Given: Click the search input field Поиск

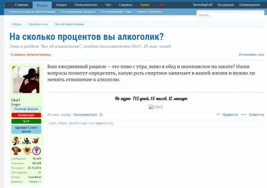Looking at the screenshot, I should point(230,15).
